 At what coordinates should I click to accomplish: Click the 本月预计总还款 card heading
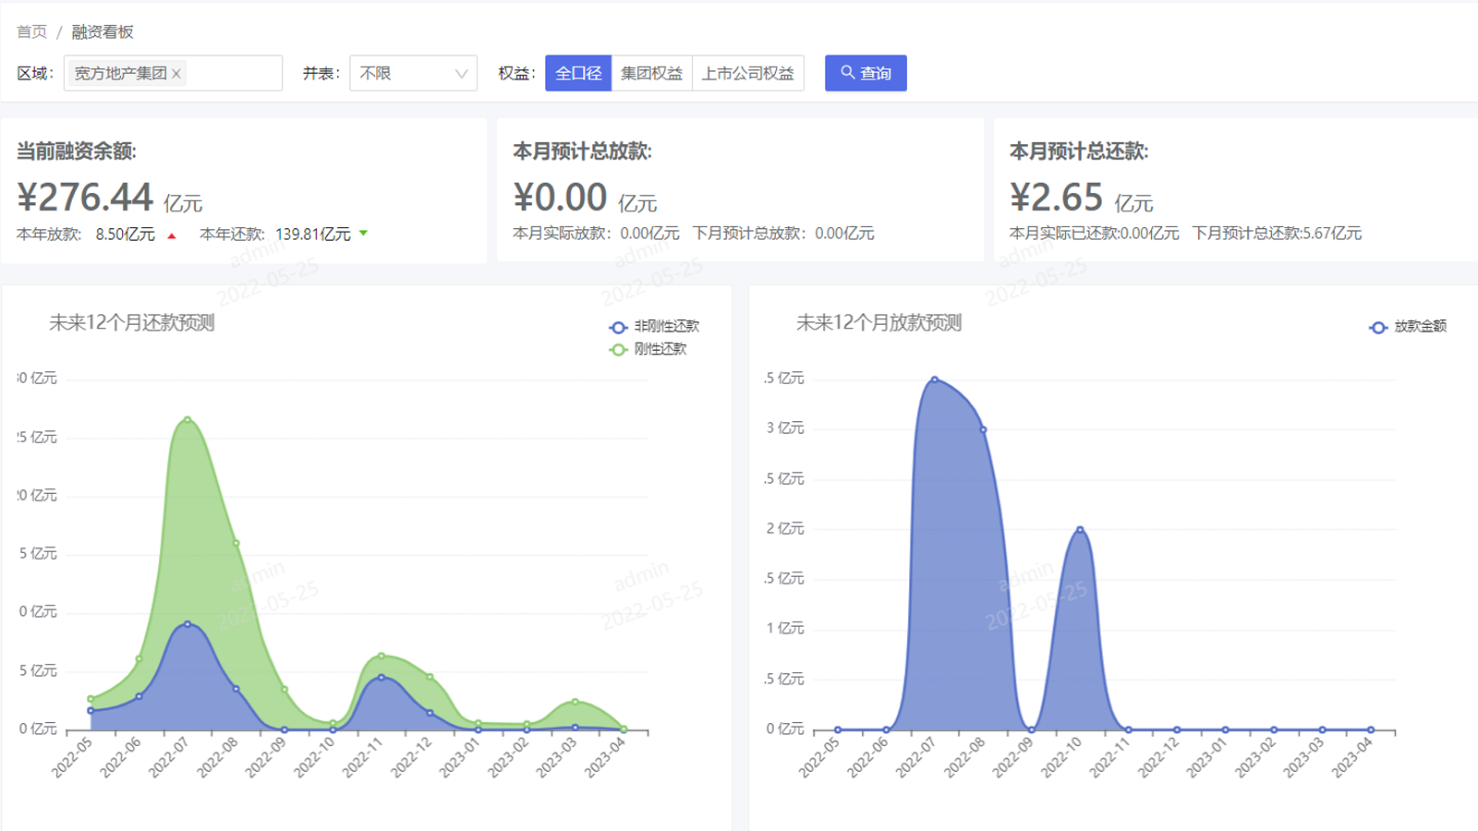click(1079, 151)
